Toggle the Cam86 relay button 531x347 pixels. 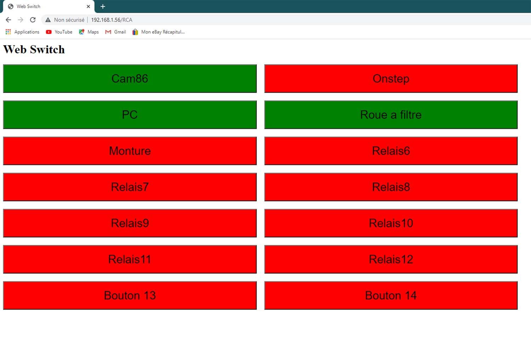(130, 79)
